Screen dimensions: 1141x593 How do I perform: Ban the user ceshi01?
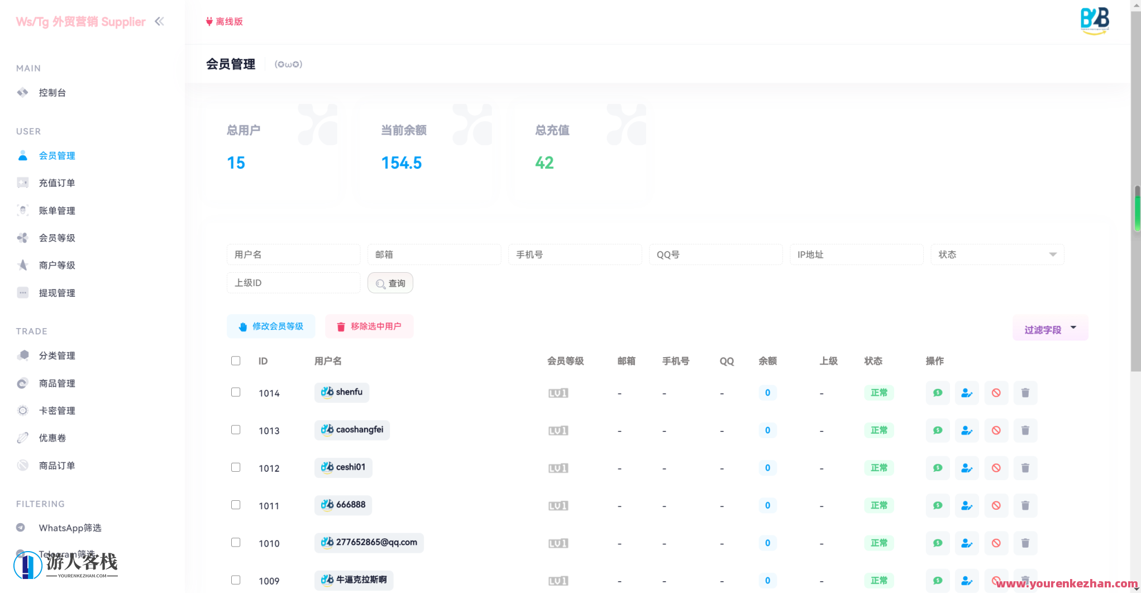[996, 468]
